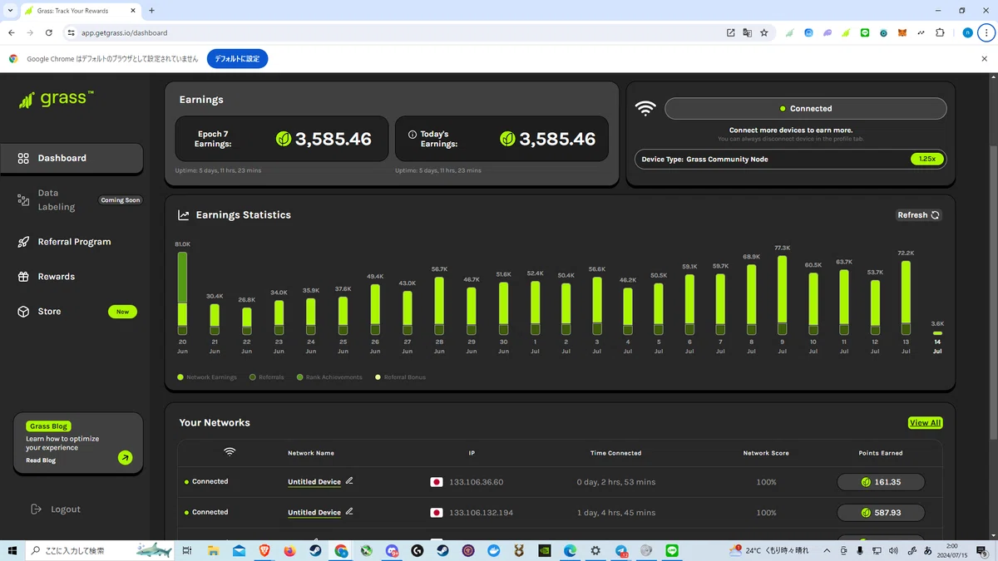Click Logout in the sidebar
This screenshot has height=561, width=998.
[x=56, y=509]
